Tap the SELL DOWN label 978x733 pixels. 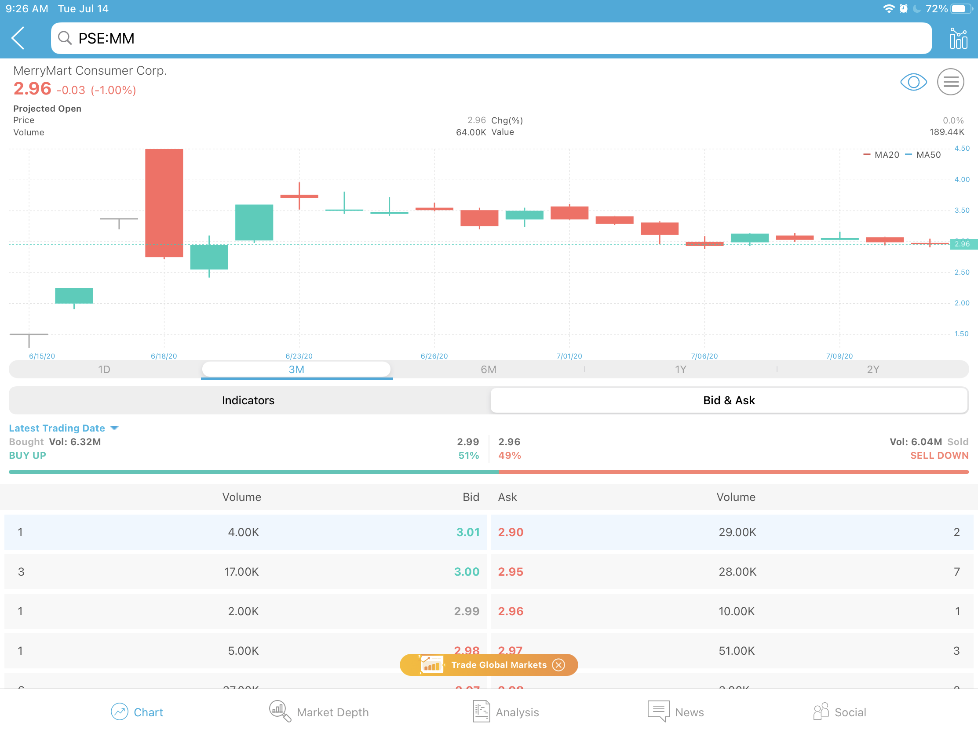[939, 456]
